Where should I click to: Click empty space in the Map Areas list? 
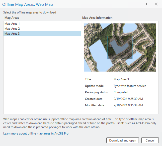(x=42, y=75)
